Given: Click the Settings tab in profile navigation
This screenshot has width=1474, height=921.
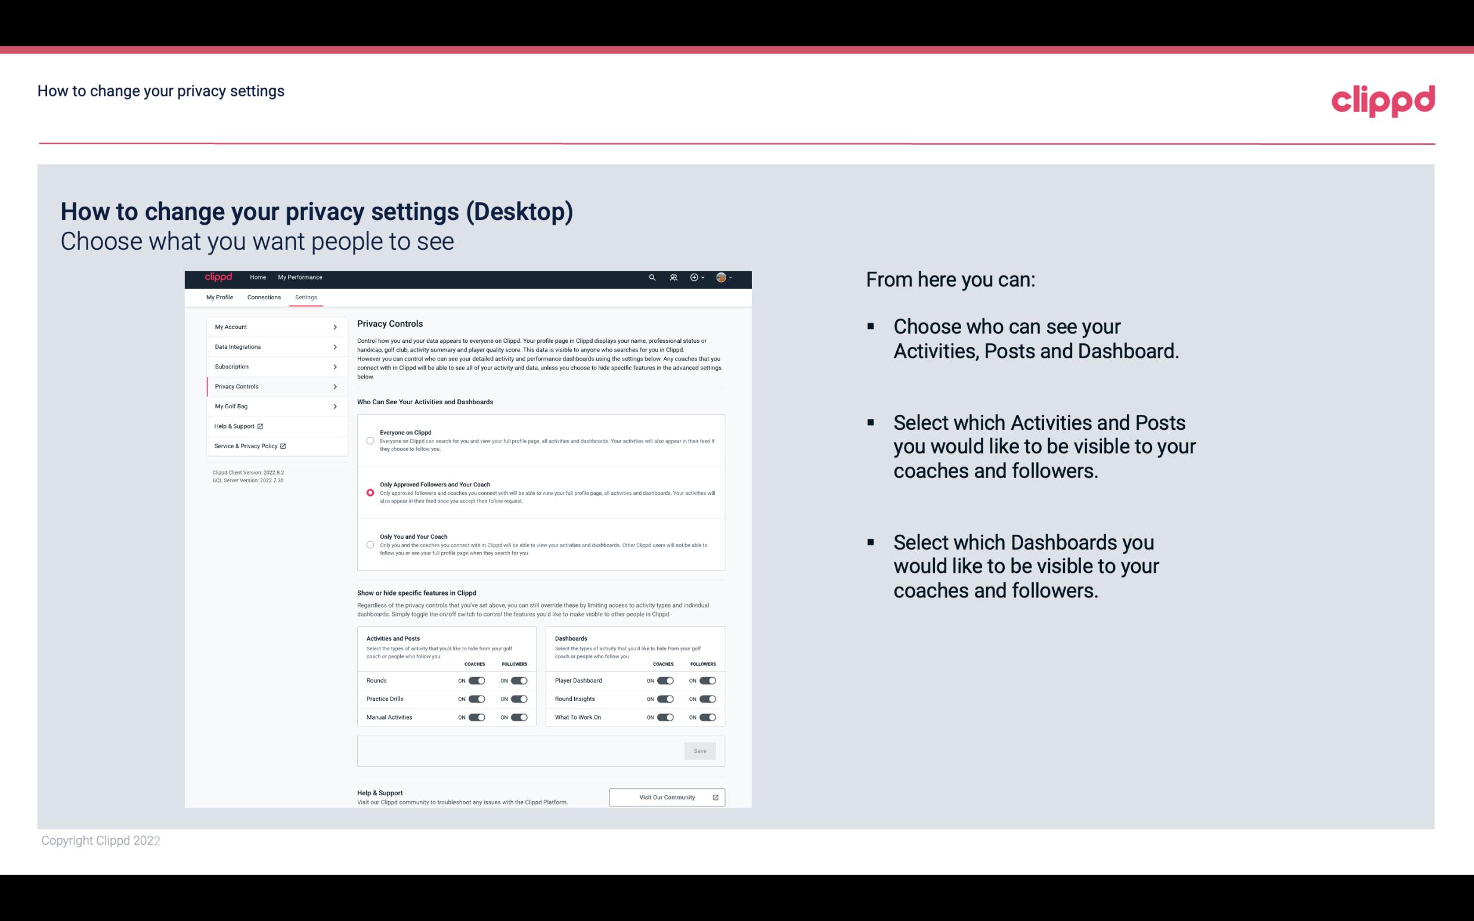Looking at the screenshot, I should (x=306, y=297).
